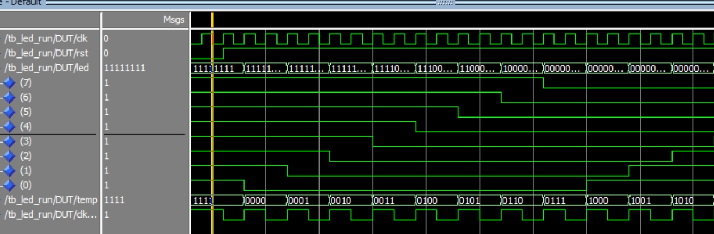Click the rst value 0 in Msgs column
This screenshot has height=234, width=714.
(x=106, y=53)
